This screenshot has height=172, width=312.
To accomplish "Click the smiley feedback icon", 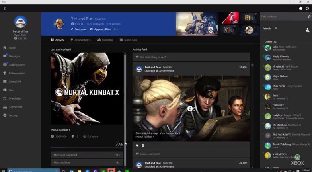I will 301,8.
